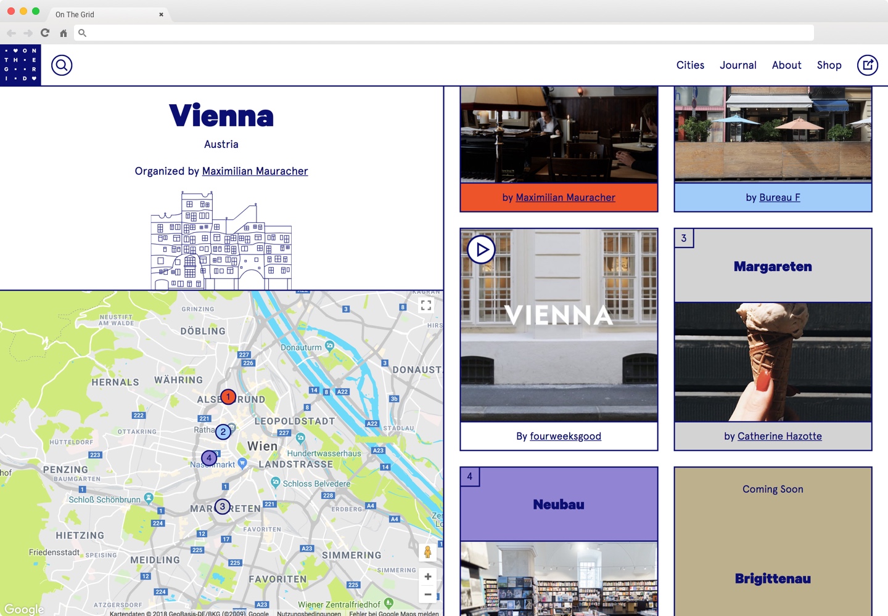Viewport: 888px width, 616px height.
Task: Open the Cities menu
Action: (x=690, y=65)
